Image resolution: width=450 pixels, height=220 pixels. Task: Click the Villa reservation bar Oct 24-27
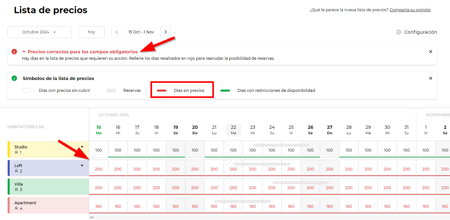click(301, 183)
